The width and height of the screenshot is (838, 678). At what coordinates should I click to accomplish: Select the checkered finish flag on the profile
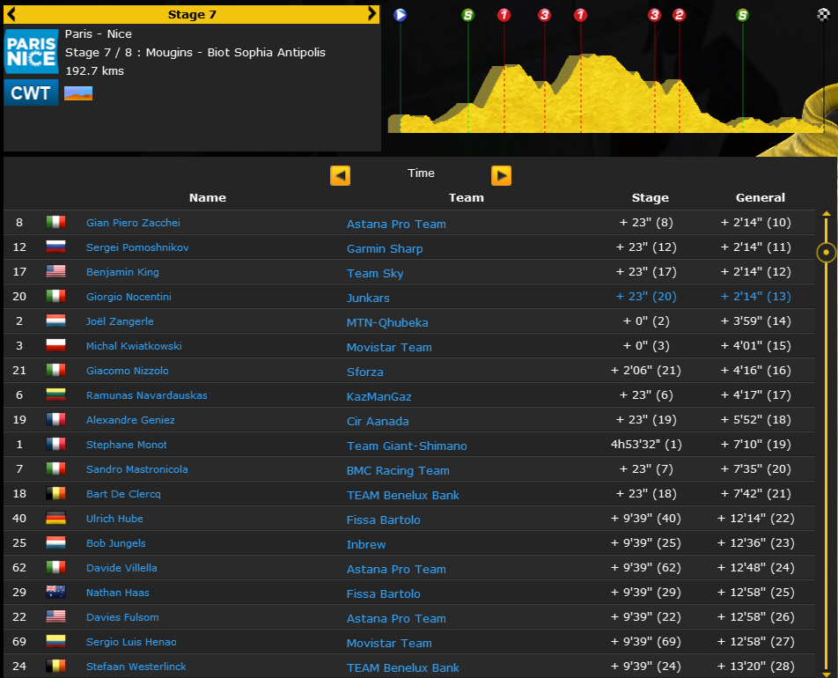coord(823,15)
